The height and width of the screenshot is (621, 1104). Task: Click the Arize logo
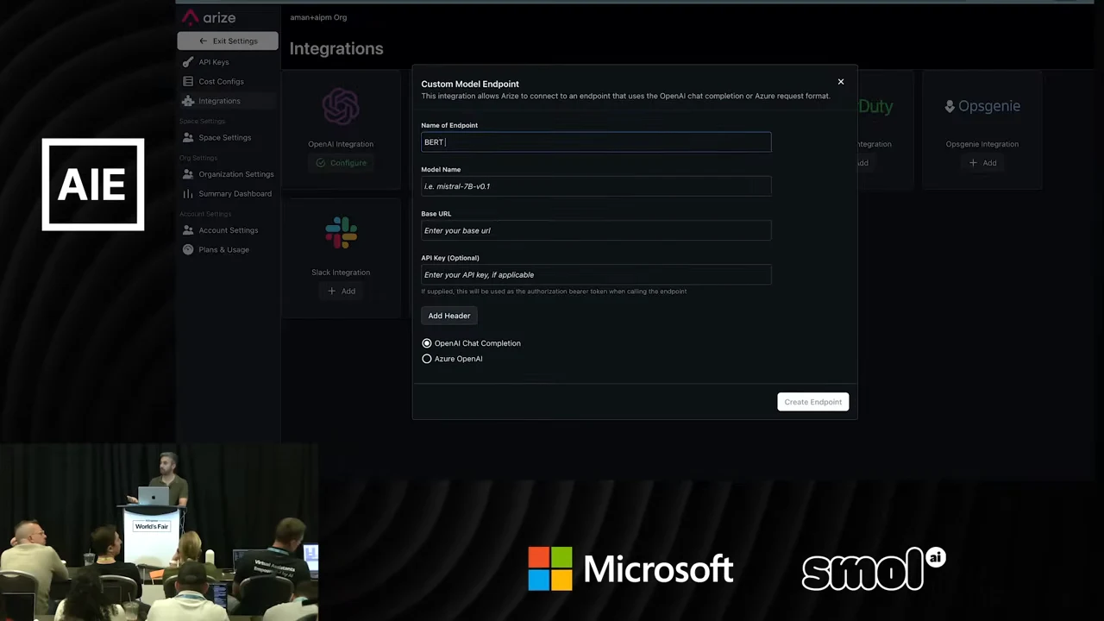coord(208,17)
